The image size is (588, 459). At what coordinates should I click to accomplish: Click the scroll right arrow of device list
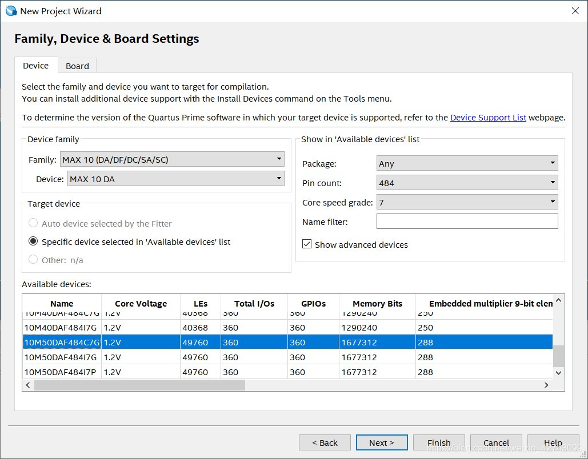pyautogui.click(x=546, y=385)
